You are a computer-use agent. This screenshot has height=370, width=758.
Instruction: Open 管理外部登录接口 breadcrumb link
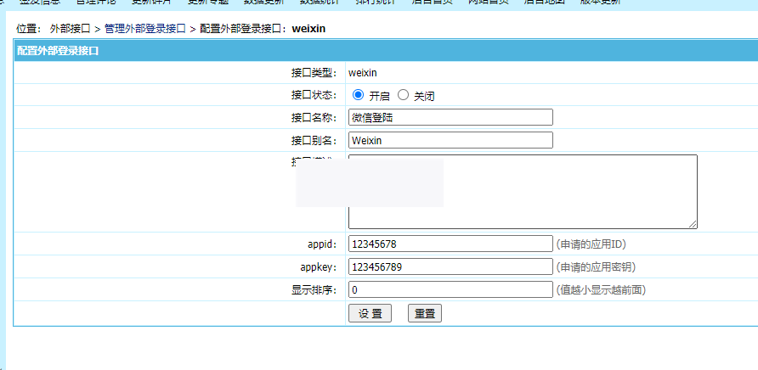(144, 29)
